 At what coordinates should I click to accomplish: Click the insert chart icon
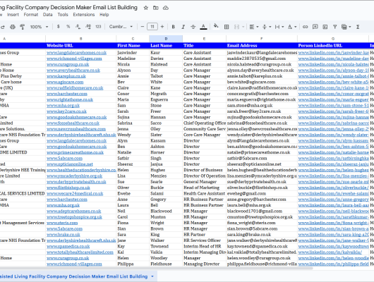point(325,27)
